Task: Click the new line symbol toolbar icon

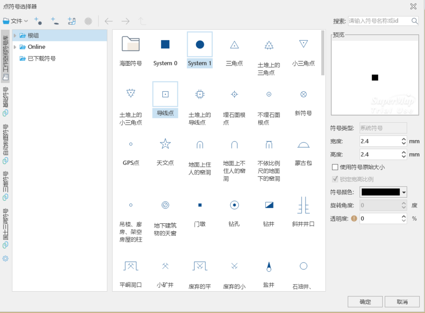Action: point(55,21)
